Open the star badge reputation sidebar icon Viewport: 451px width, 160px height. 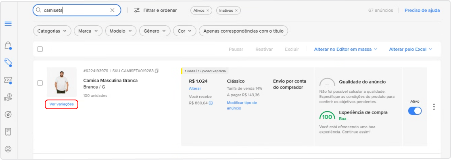pyautogui.click(x=8, y=114)
